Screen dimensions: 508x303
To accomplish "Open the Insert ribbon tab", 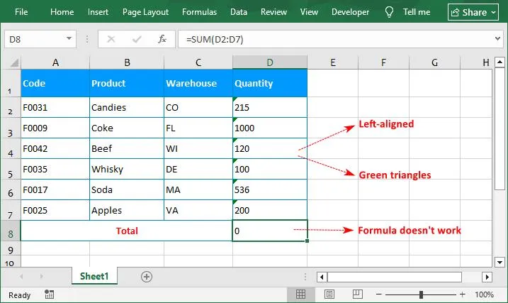I will tap(98, 12).
